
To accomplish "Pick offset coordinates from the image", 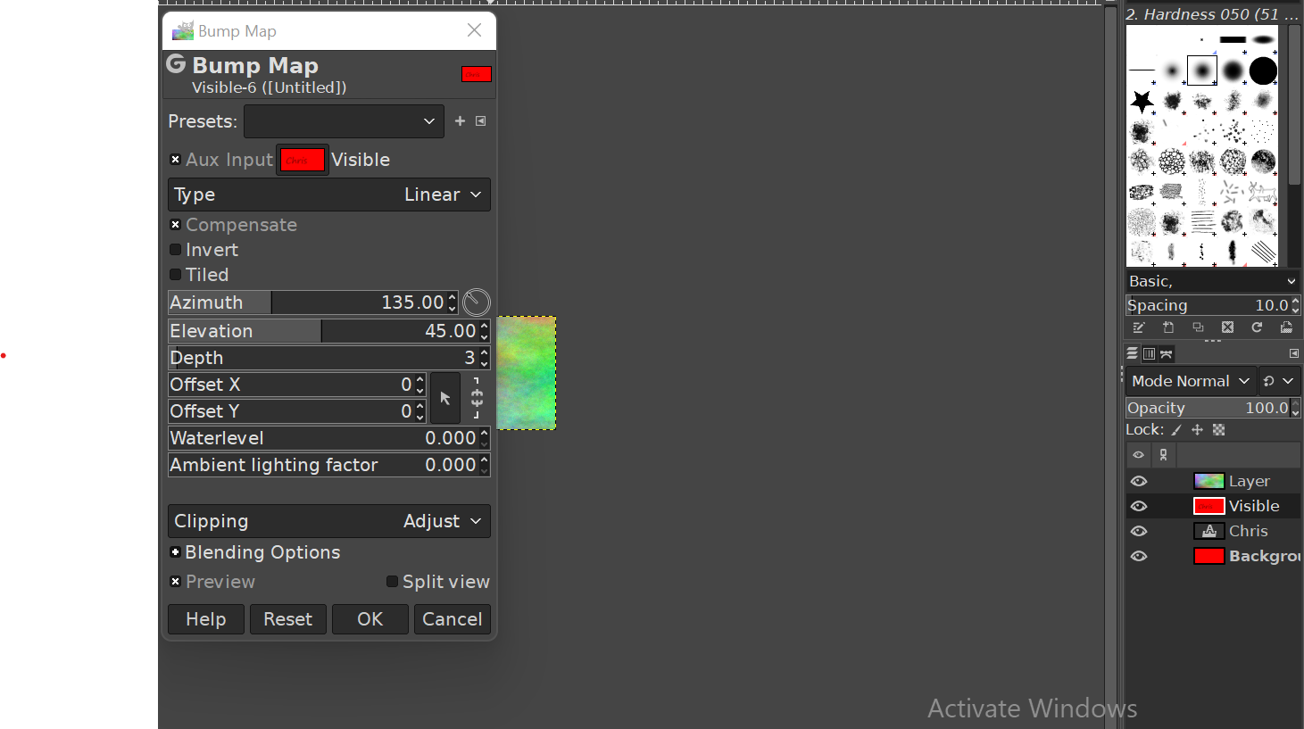I will point(445,398).
